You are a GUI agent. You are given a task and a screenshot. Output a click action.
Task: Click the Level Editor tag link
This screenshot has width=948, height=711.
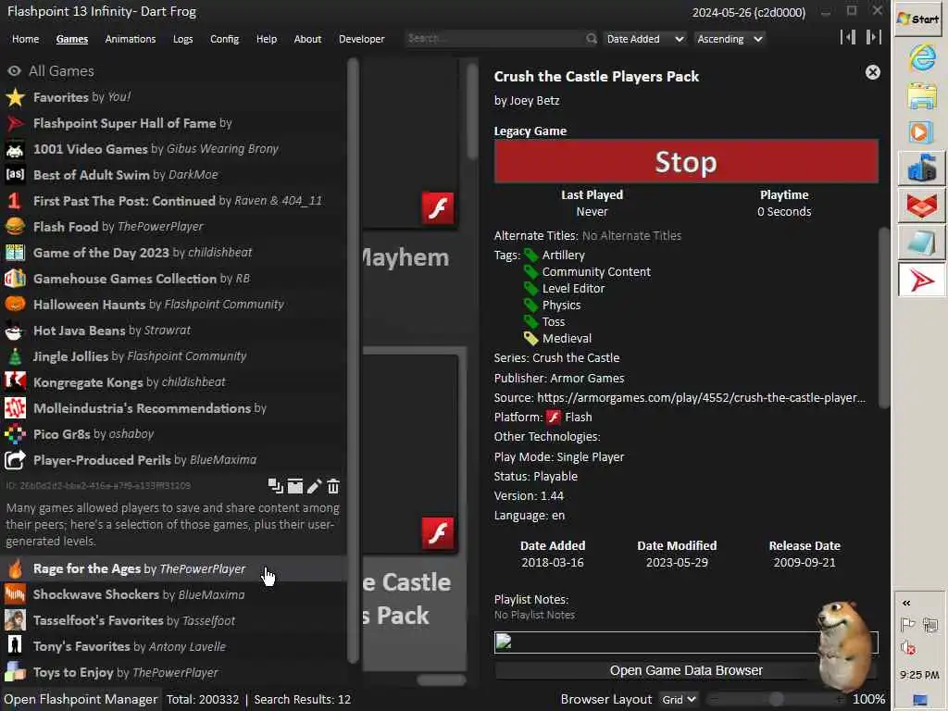[573, 289]
